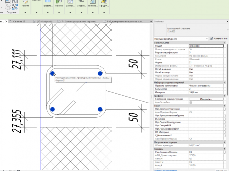
Task: Switch to the Сечение 25 view tab
Action: (x=19, y=21)
